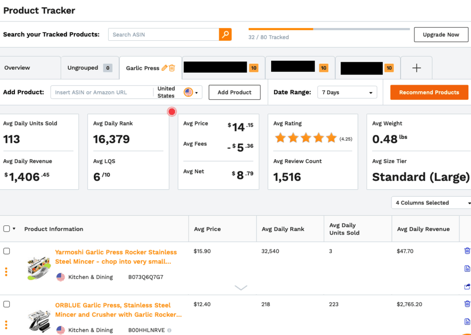Click the Upgrade Now button
This screenshot has width=471, height=335.
[441, 35]
